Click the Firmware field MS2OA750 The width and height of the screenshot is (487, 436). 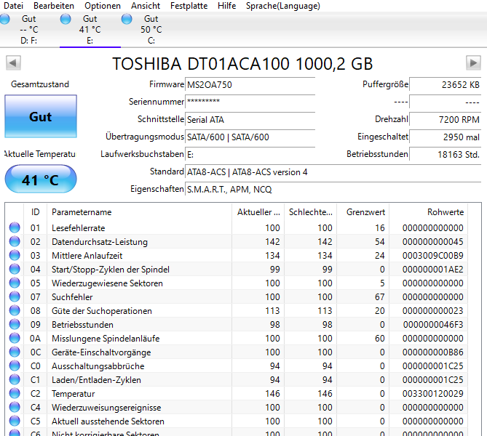click(250, 85)
